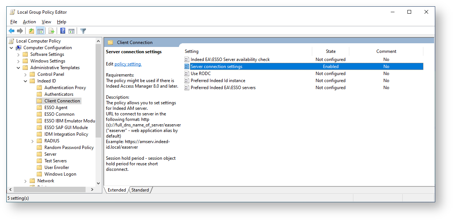Click the 'policy setting' edit link
The height and width of the screenshot is (220, 453).
(x=128, y=64)
